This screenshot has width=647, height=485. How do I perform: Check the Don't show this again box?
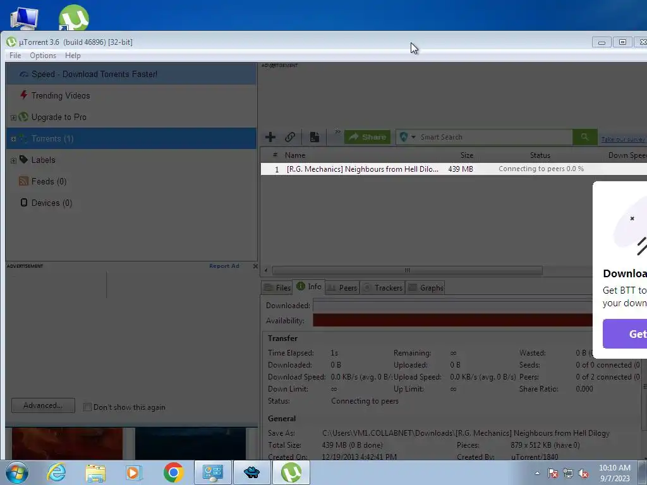pos(87,407)
